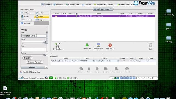The image size is (176, 99).
Task: Click the Search button
Action: pyautogui.click(x=27, y=58)
